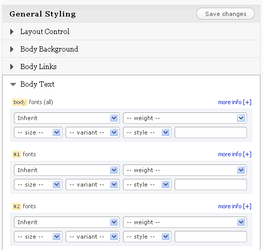Expand the Layout Control section
The image size is (263, 250).
tap(131, 31)
